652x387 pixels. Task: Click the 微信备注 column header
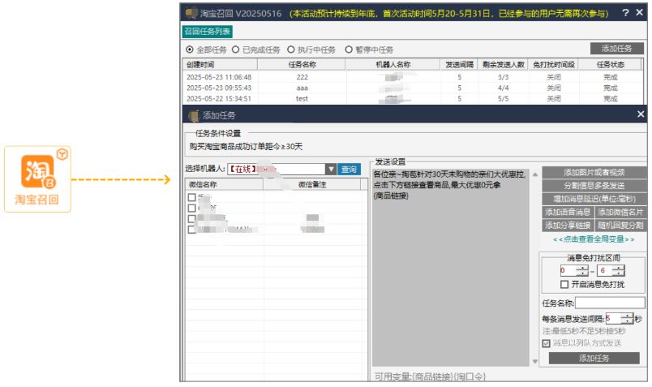tap(312, 184)
